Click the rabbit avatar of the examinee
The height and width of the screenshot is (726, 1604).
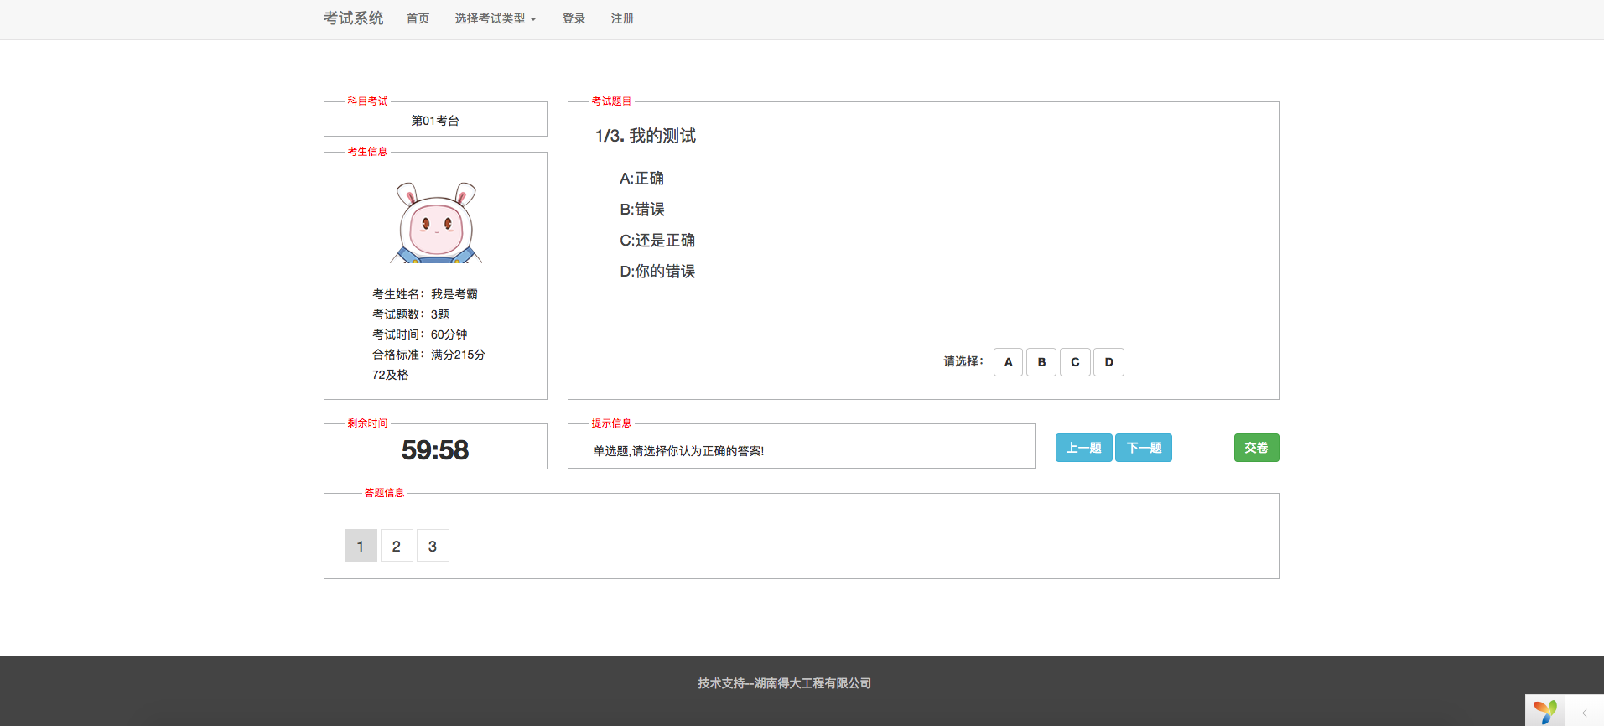point(436,222)
